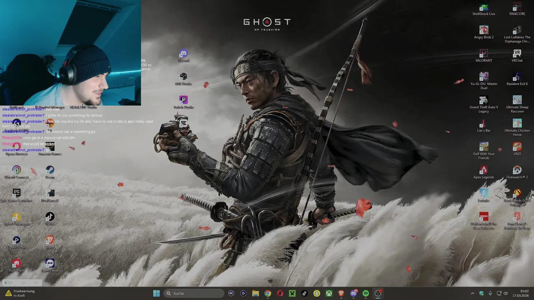Screen dimensions: 534x300
Task: Select the TeamViewer desktop icon
Action: point(50,265)
